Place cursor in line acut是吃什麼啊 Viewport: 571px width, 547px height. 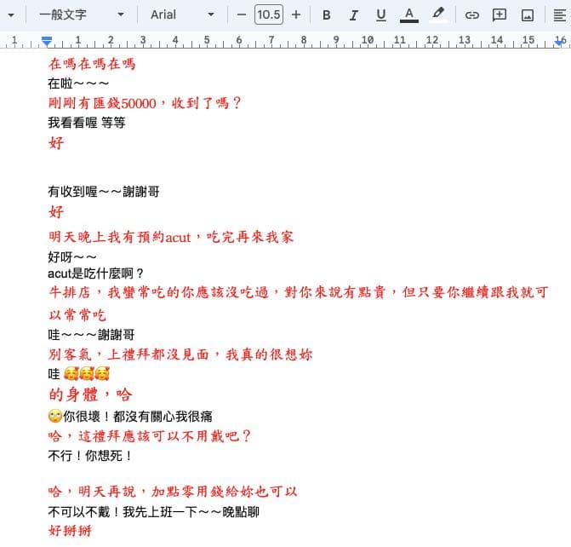coord(96,273)
